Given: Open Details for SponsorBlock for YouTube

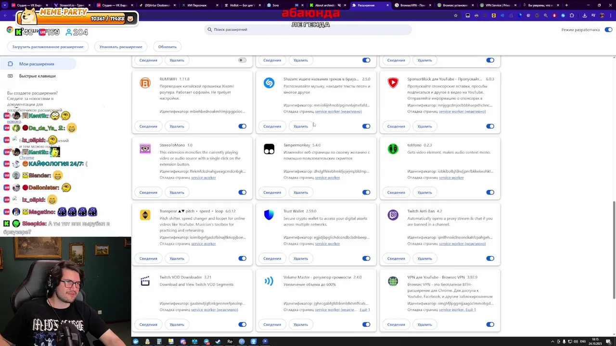Looking at the screenshot, I should (396, 126).
